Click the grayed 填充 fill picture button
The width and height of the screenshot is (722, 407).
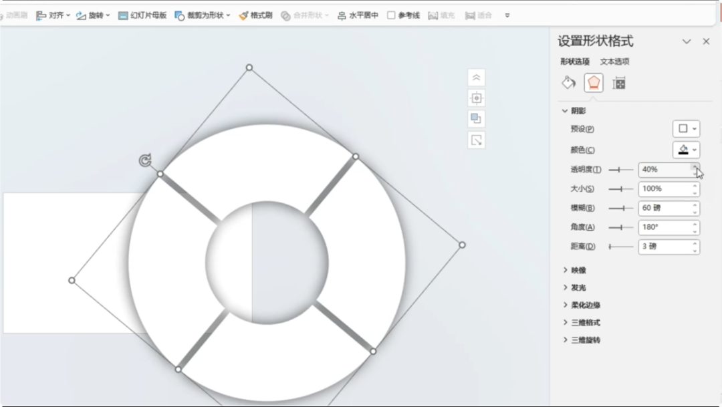pyautogui.click(x=441, y=15)
